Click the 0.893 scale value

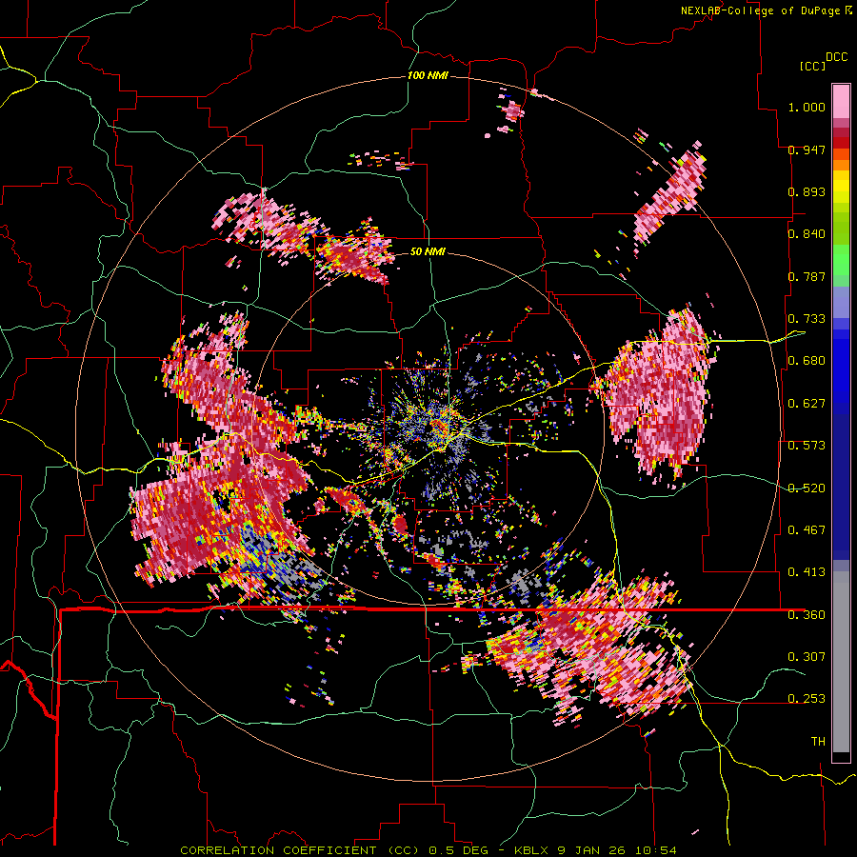(807, 191)
